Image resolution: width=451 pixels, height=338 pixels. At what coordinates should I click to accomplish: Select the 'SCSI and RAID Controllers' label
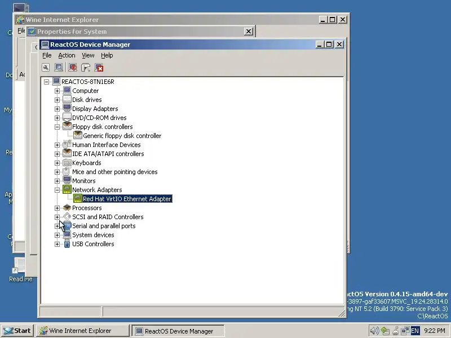tap(108, 217)
